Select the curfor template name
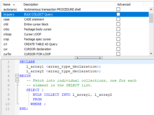The image size is (154, 115). [x=7, y=54]
